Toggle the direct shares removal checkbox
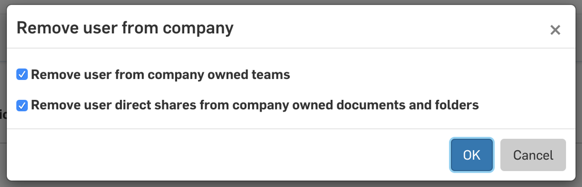Screen dimensions: 582x187 coord(22,105)
